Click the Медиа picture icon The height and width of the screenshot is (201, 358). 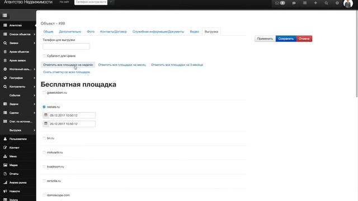point(5,165)
